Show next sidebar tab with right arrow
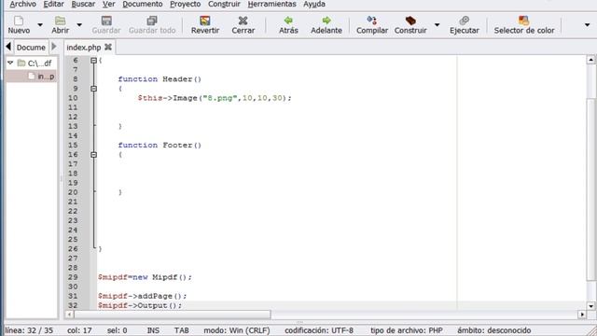597x336 pixels. [54, 47]
